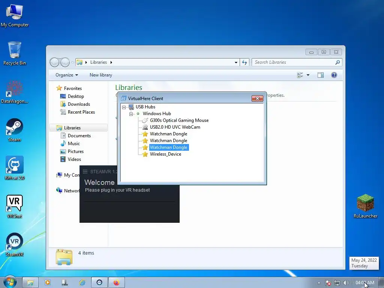Refresh the Libraries address bar
This screenshot has height=288, width=384.
[x=244, y=63]
